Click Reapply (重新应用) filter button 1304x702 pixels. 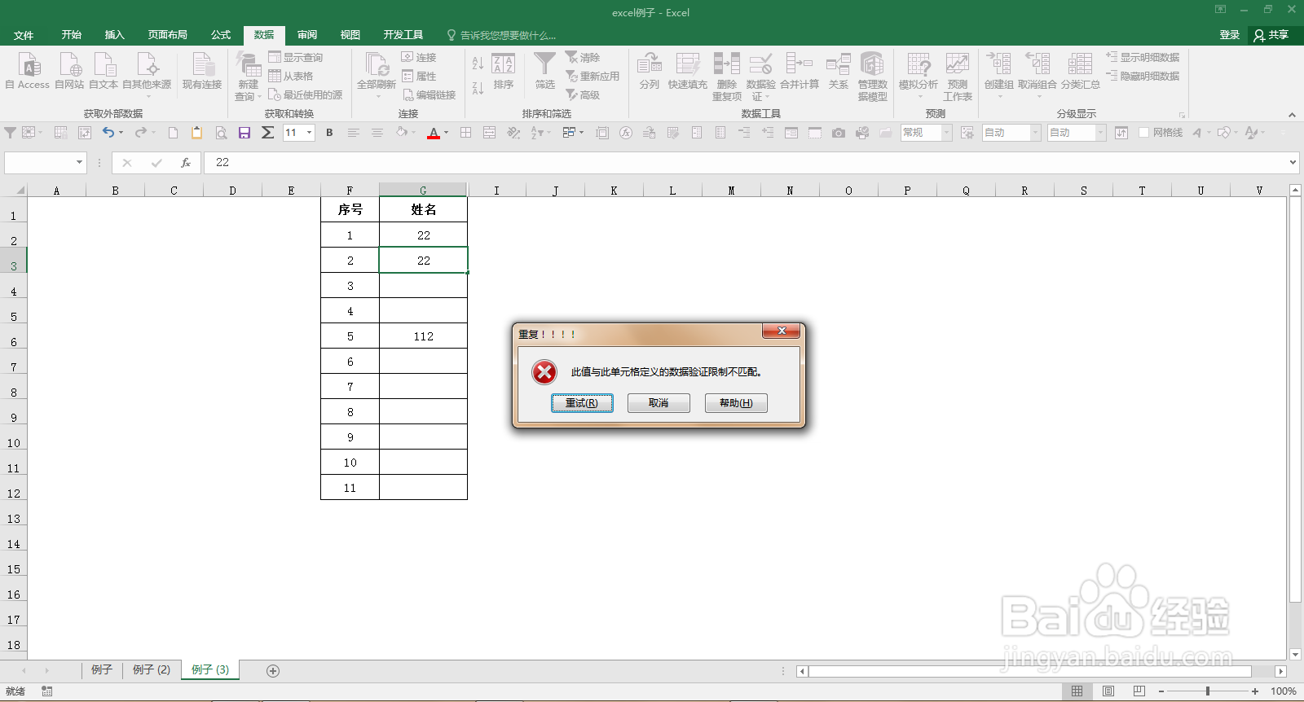pyautogui.click(x=593, y=76)
